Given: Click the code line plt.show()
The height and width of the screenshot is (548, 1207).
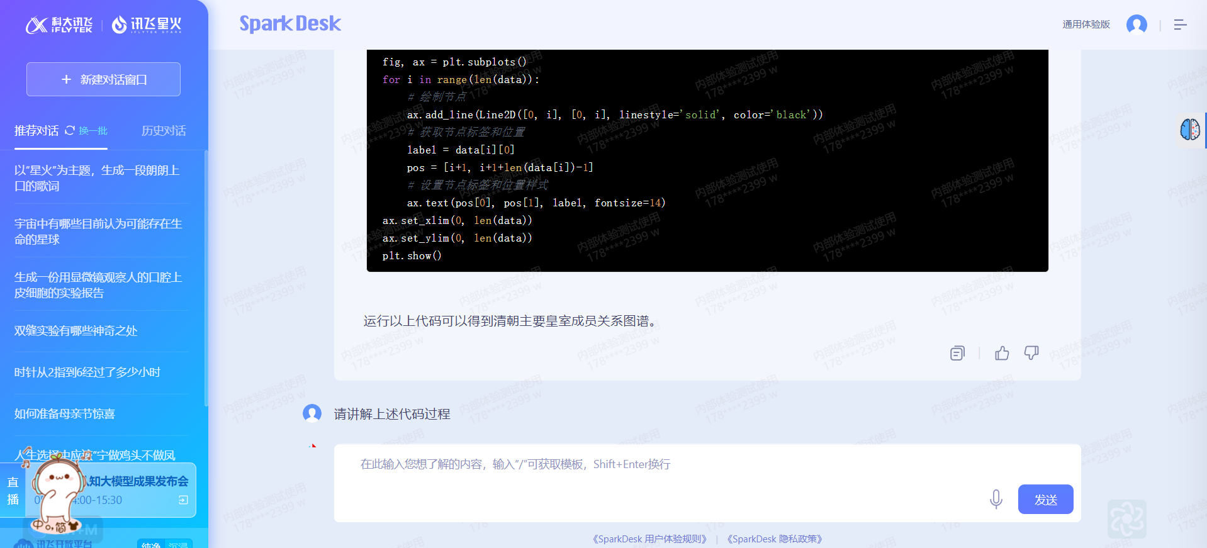Looking at the screenshot, I should coord(412,255).
